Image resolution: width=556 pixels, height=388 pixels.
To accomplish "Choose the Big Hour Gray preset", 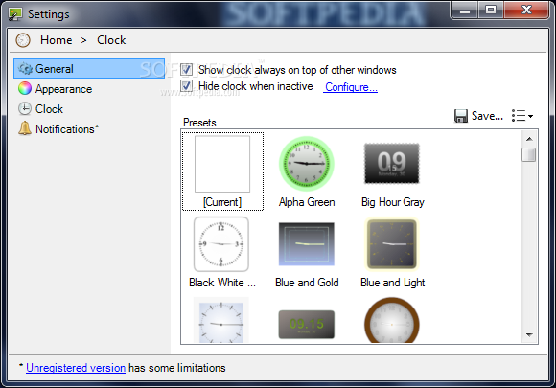I will (x=392, y=164).
